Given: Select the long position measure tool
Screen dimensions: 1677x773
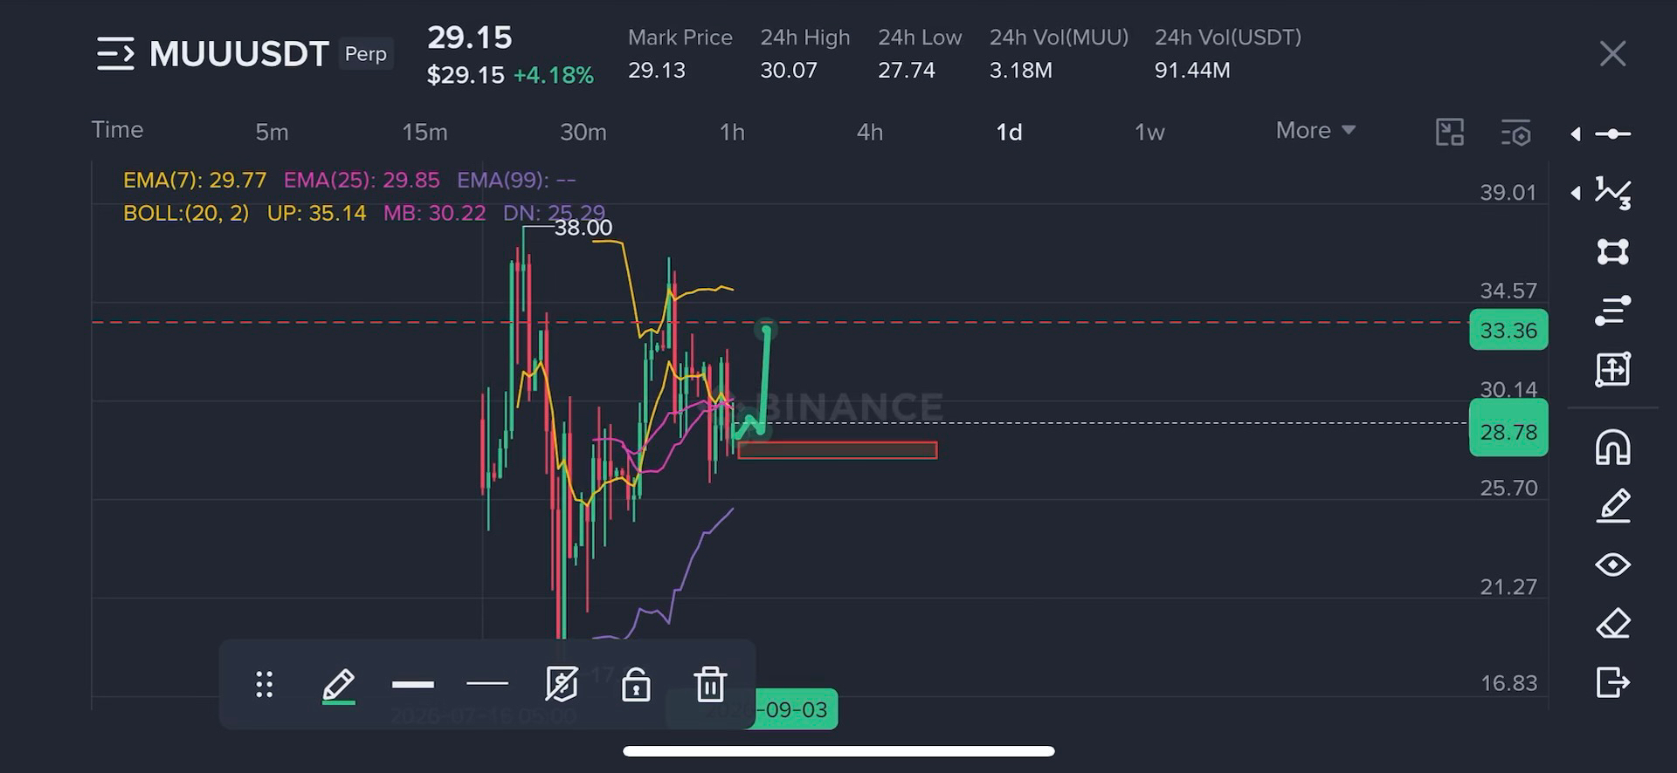Looking at the screenshot, I should coord(1612,369).
